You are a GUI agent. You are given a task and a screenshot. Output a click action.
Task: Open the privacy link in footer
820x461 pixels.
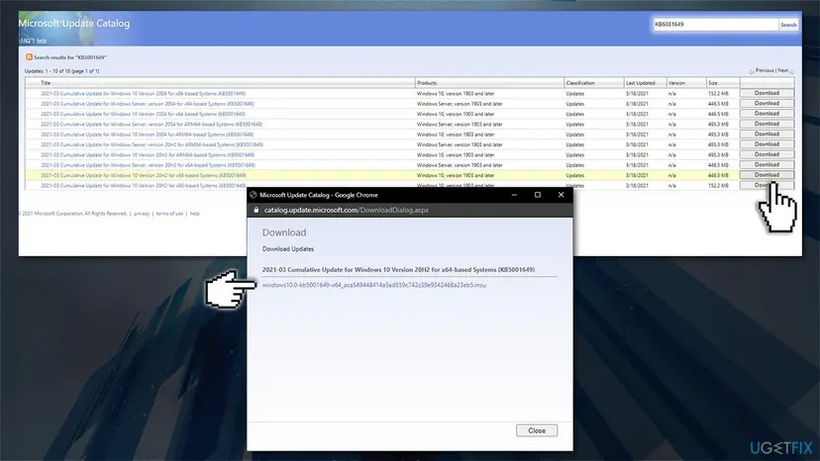coord(142,214)
